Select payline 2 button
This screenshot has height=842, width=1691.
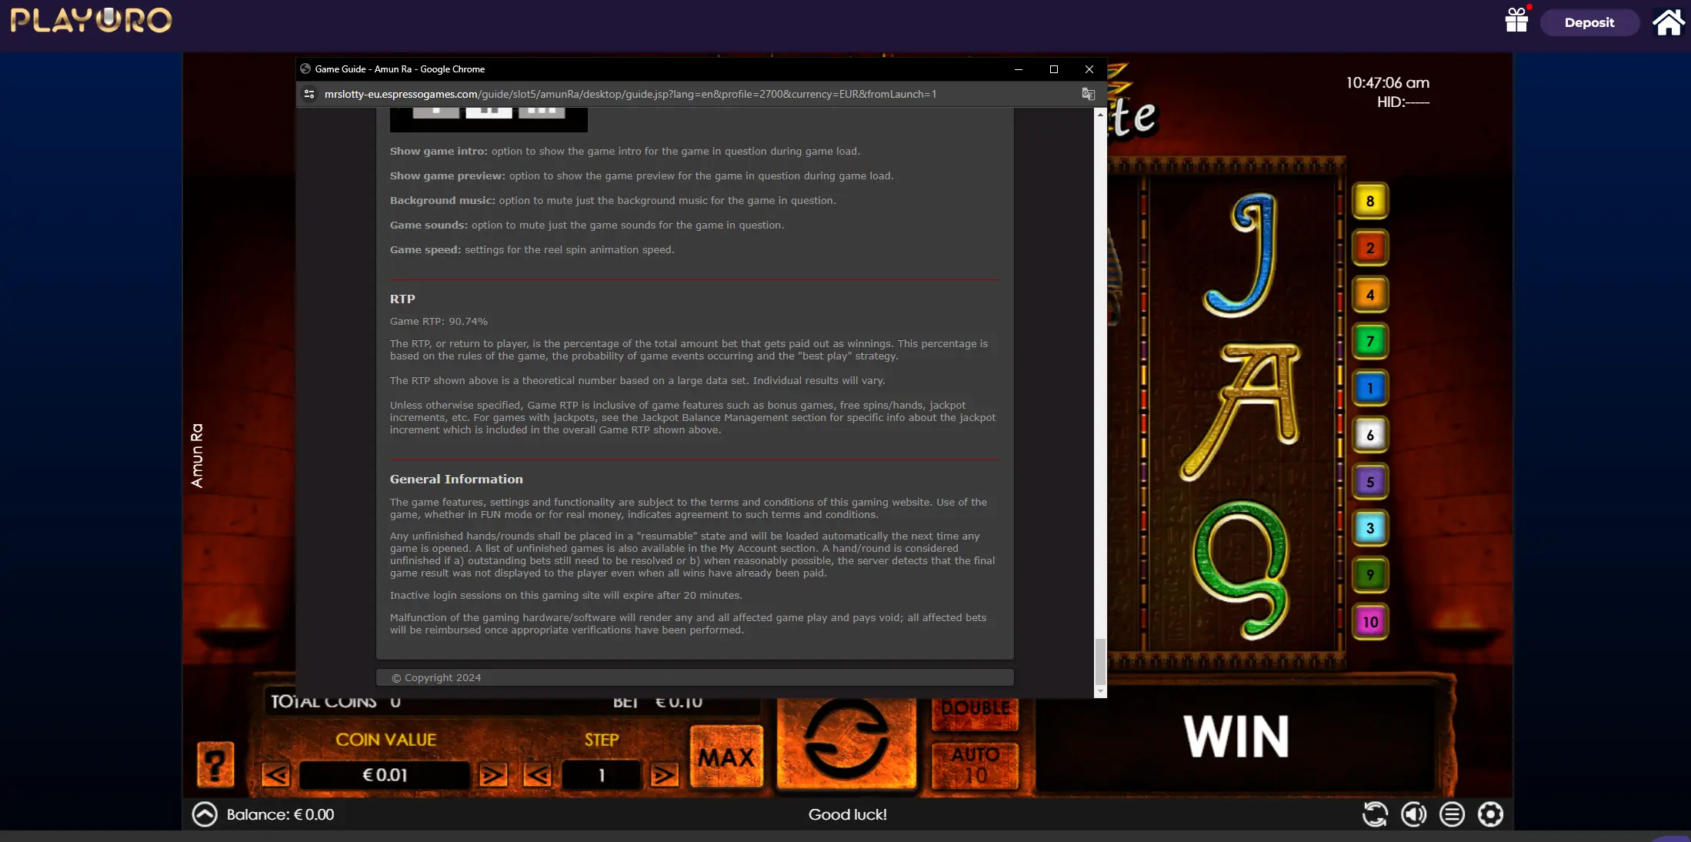(x=1370, y=249)
